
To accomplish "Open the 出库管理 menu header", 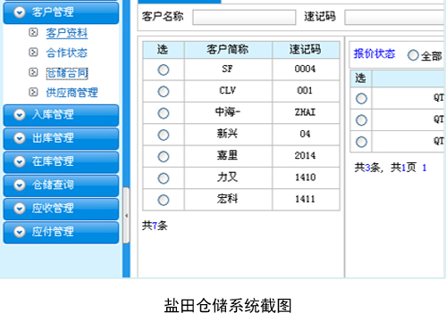I will coord(61,138).
